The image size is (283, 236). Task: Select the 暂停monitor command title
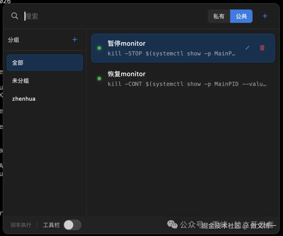127,44
